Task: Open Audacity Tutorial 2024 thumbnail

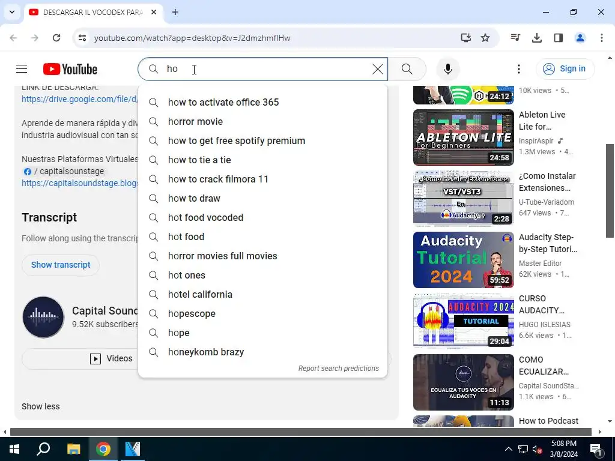Action: 463,259
